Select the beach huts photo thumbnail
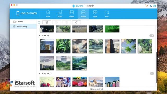 [x=112, y=82]
